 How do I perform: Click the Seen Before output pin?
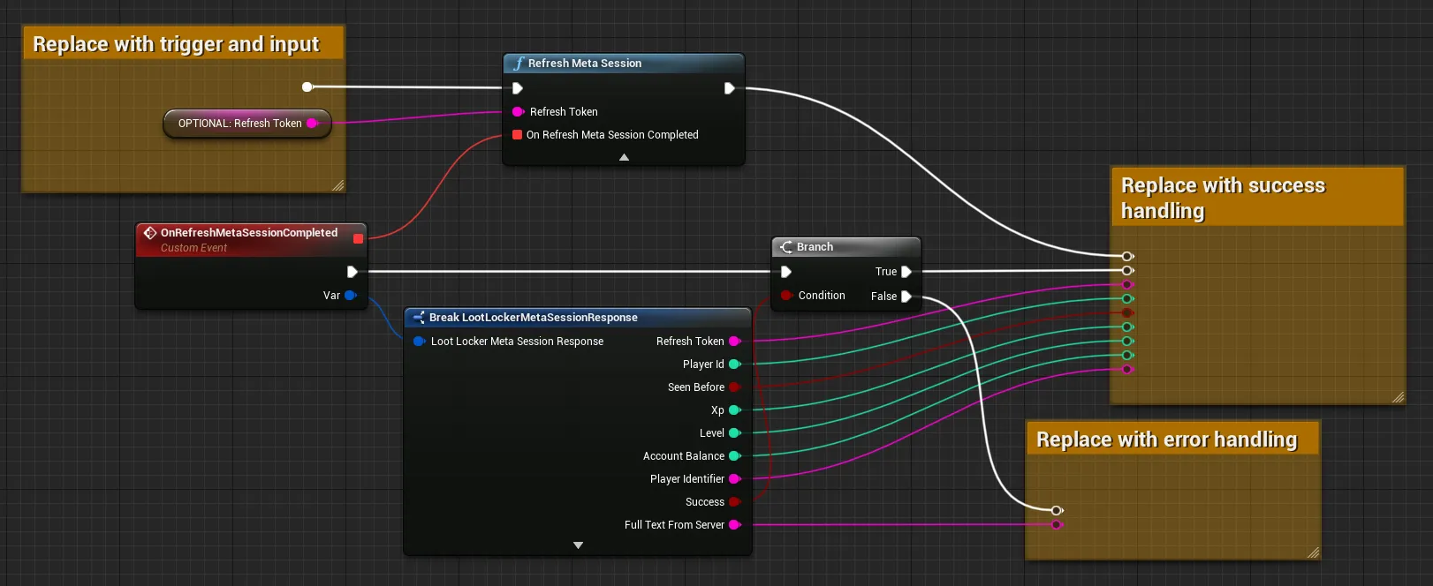[x=734, y=387]
